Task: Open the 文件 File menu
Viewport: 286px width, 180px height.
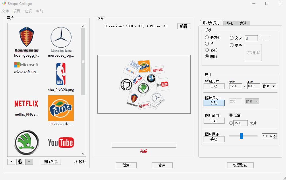Action: coord(5,11)
